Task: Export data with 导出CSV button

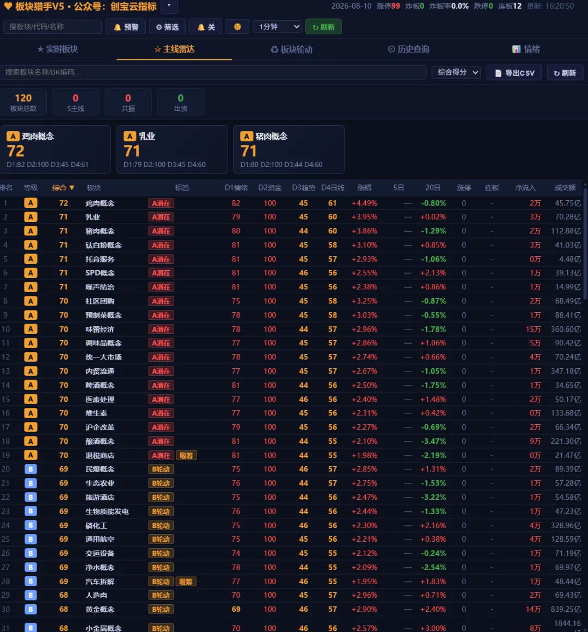Action: (x=514, y=73)
